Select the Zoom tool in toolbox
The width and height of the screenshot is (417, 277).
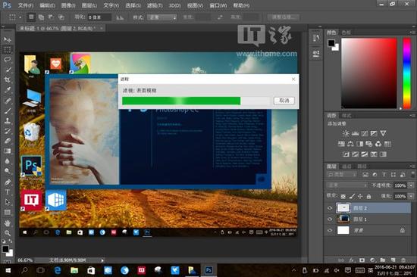pos(8,233)
